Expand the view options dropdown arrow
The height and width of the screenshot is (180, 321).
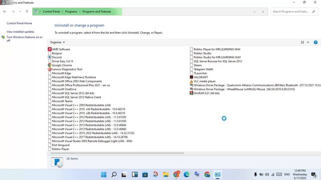click(308, 42)
